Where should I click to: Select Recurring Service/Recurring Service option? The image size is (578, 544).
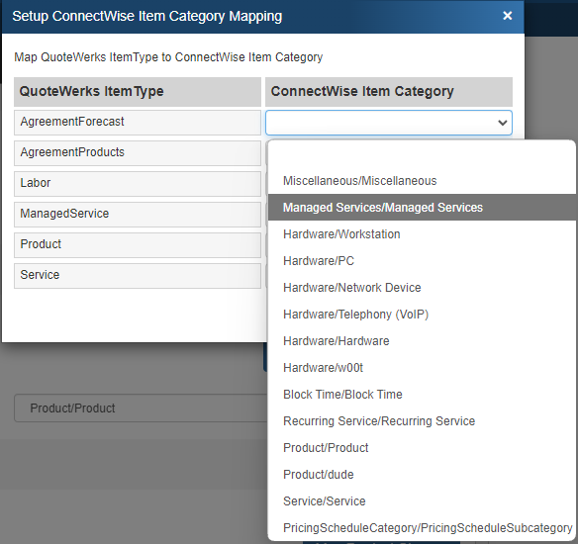click(422, 421)
